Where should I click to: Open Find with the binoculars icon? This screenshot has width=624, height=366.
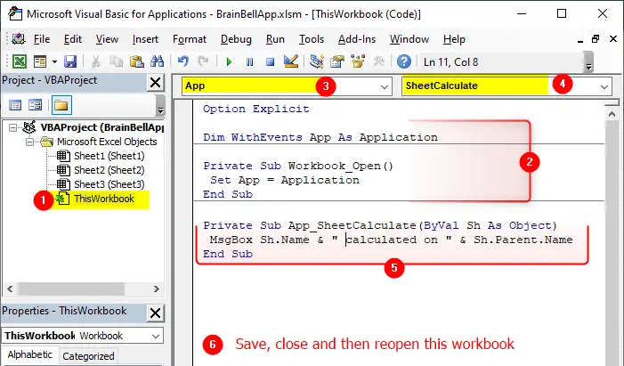[157, 61]
